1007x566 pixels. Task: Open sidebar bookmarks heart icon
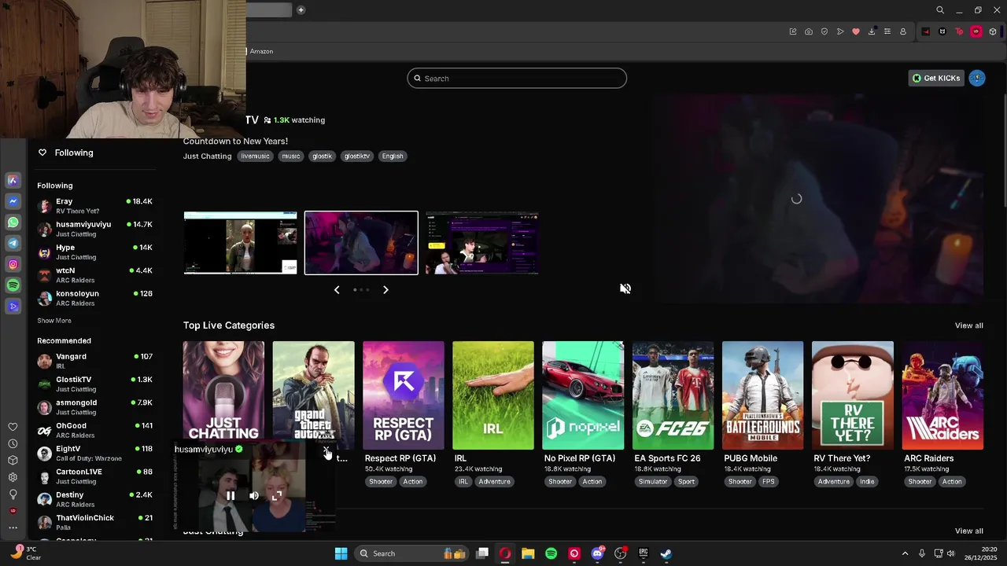tap(13, 427)
